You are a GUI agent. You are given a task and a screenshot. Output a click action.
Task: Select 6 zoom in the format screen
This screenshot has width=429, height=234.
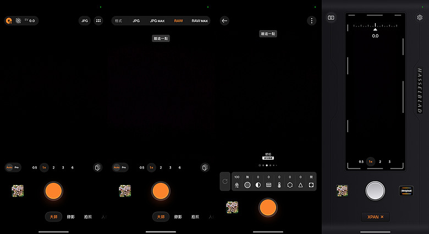[180, 167]
